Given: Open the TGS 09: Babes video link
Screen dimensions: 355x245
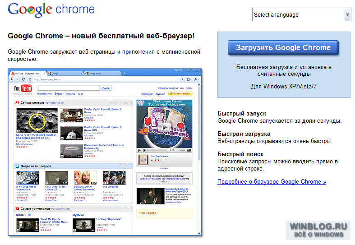Looking at the screenshot, I should point(111,187).
